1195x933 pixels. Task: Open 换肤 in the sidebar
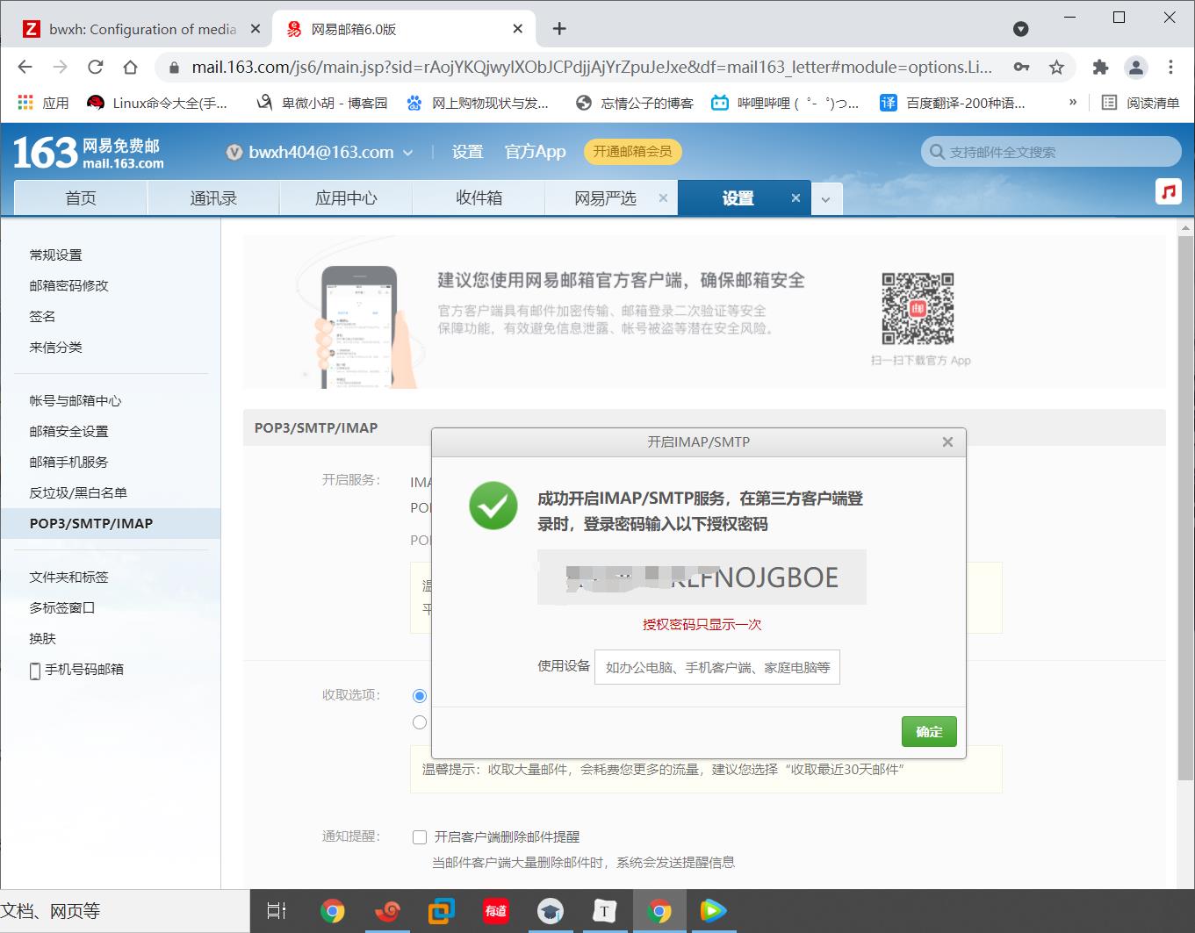(x=42, y=638)
